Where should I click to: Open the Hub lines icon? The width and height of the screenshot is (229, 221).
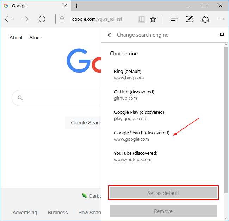(x=174, y=19)
